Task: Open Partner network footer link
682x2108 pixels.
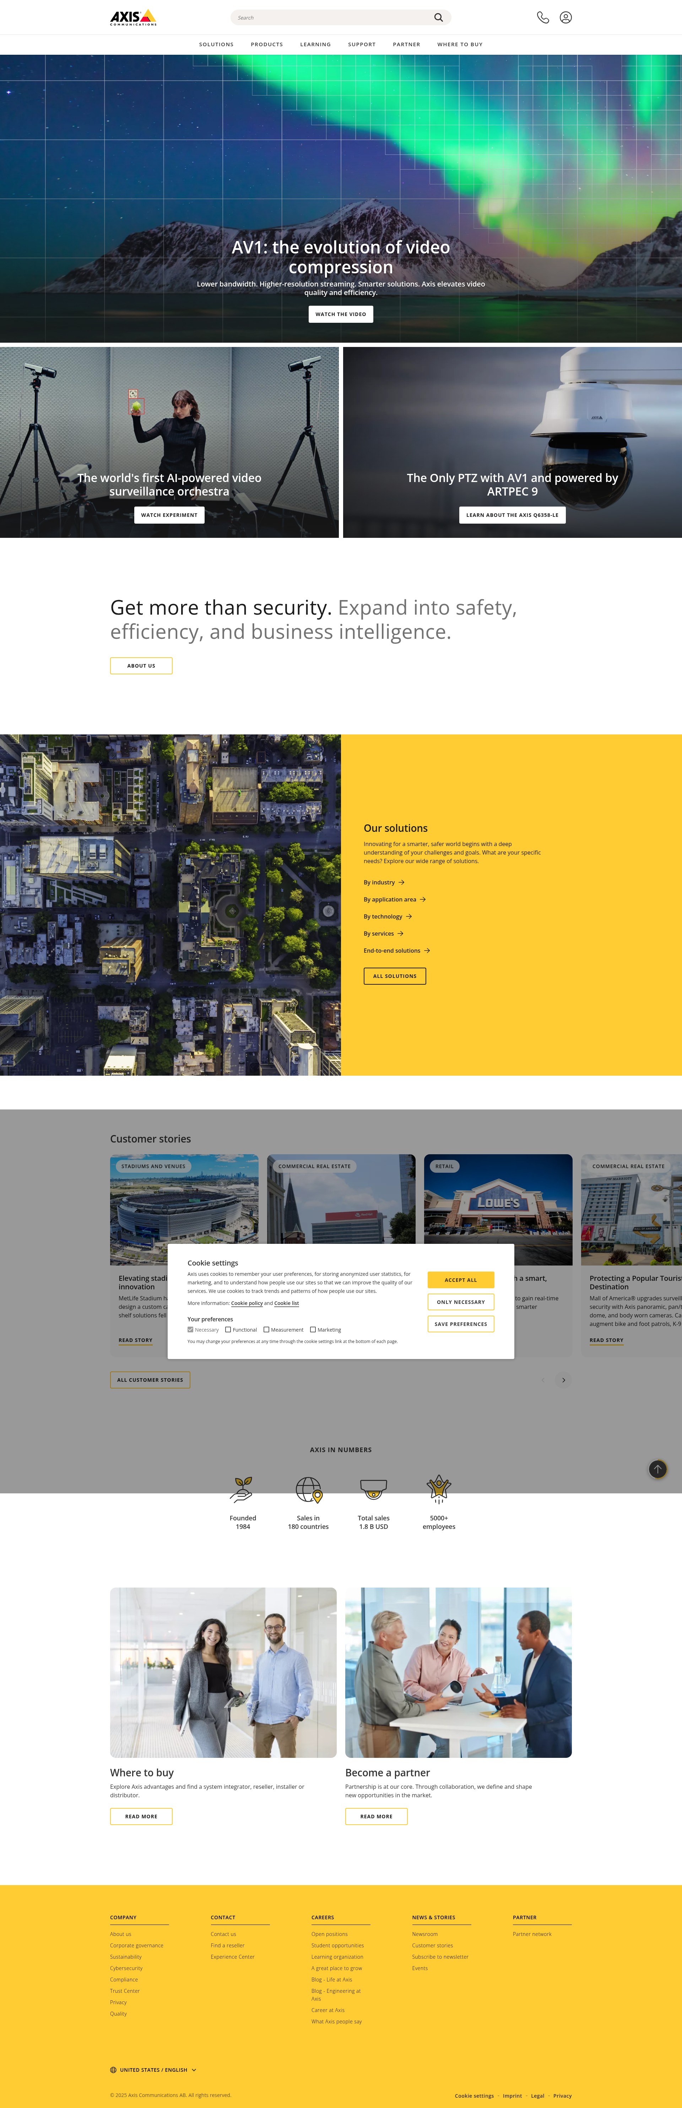Action: [532, 1934]
